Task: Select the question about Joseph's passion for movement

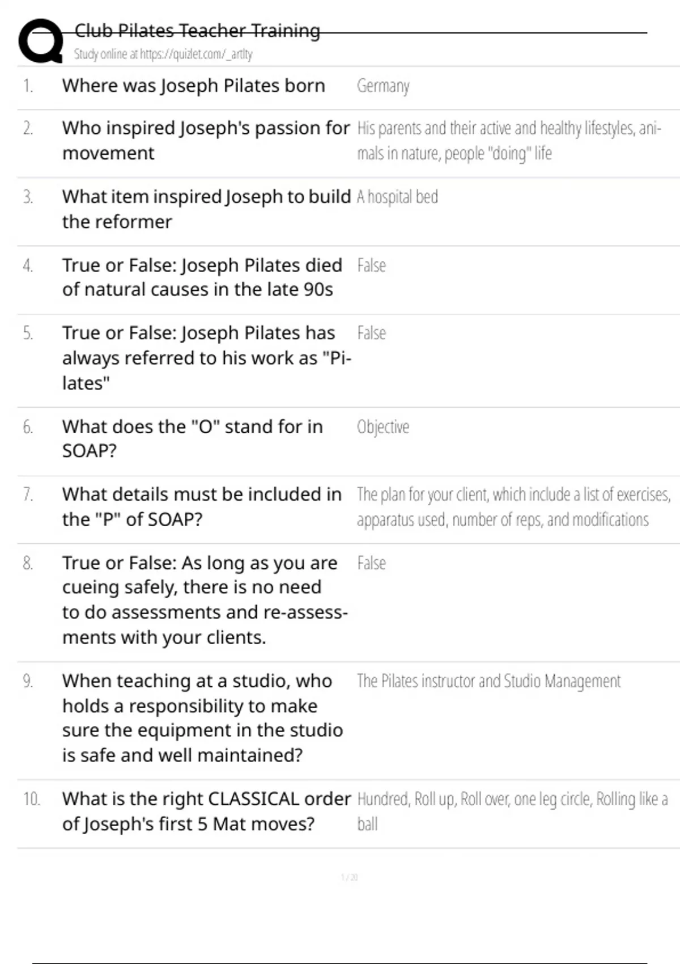Action: click(206, 141)
